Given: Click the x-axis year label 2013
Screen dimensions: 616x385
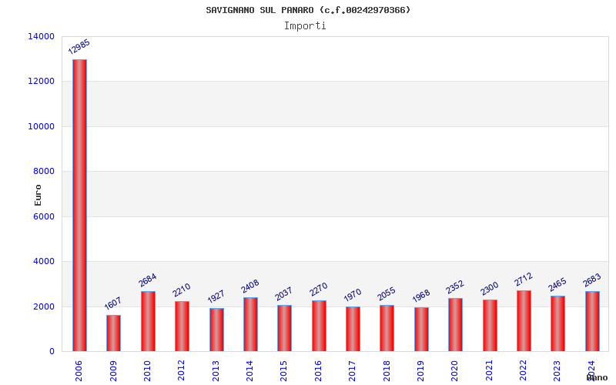Looking at the screenshot, I should [x=216, y=371].
